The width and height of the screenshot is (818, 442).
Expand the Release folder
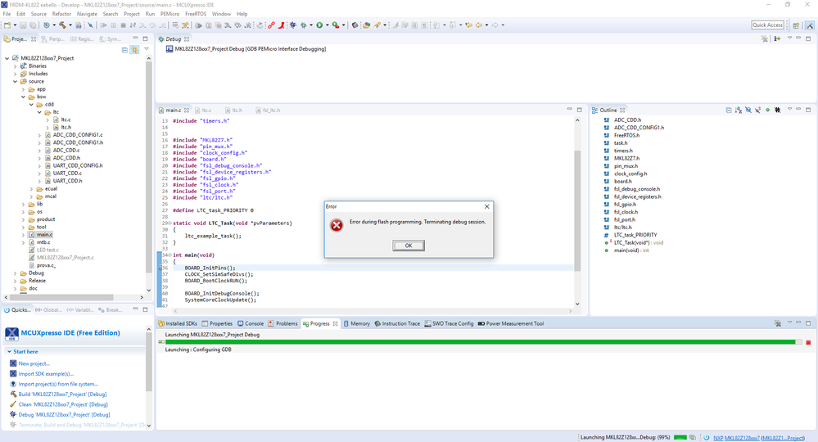pyautogui.click(x=15, y=281)
